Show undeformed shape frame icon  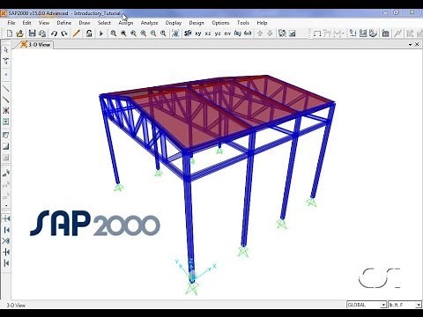point(317,33)
